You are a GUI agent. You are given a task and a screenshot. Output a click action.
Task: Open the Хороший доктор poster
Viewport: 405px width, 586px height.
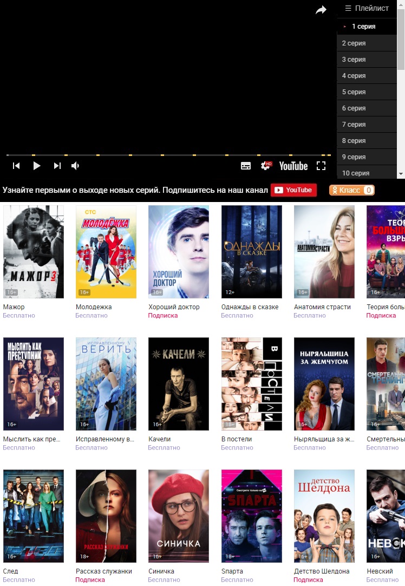(x=179, y=252)
